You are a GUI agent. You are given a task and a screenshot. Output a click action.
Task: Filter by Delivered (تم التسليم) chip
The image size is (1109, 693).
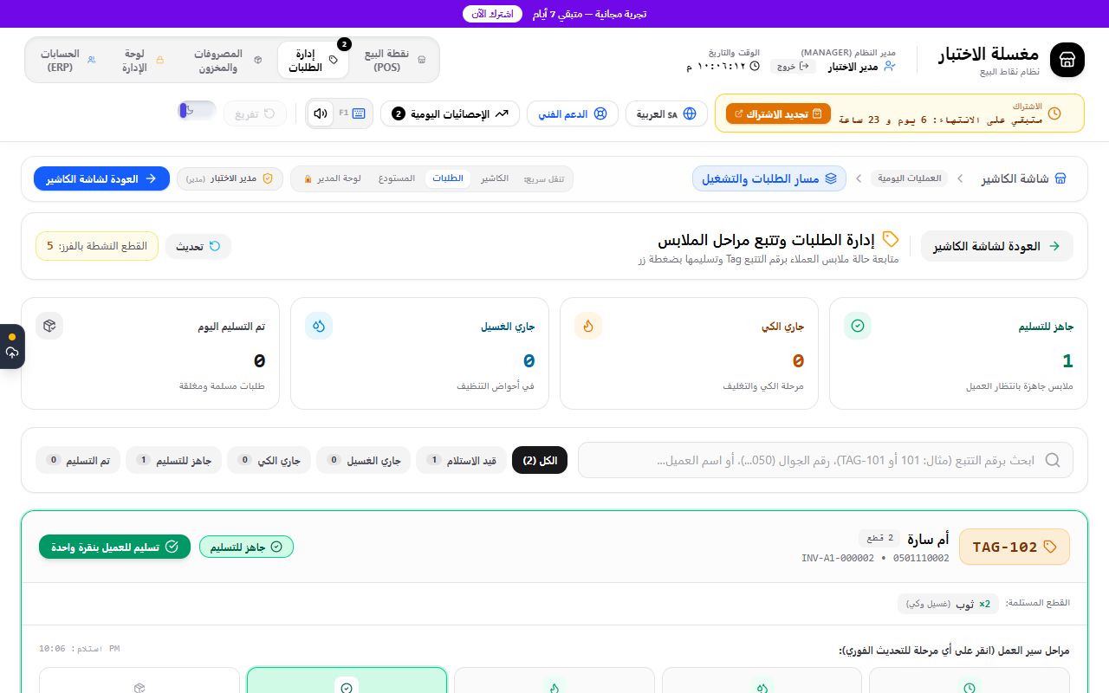[78, 460]
